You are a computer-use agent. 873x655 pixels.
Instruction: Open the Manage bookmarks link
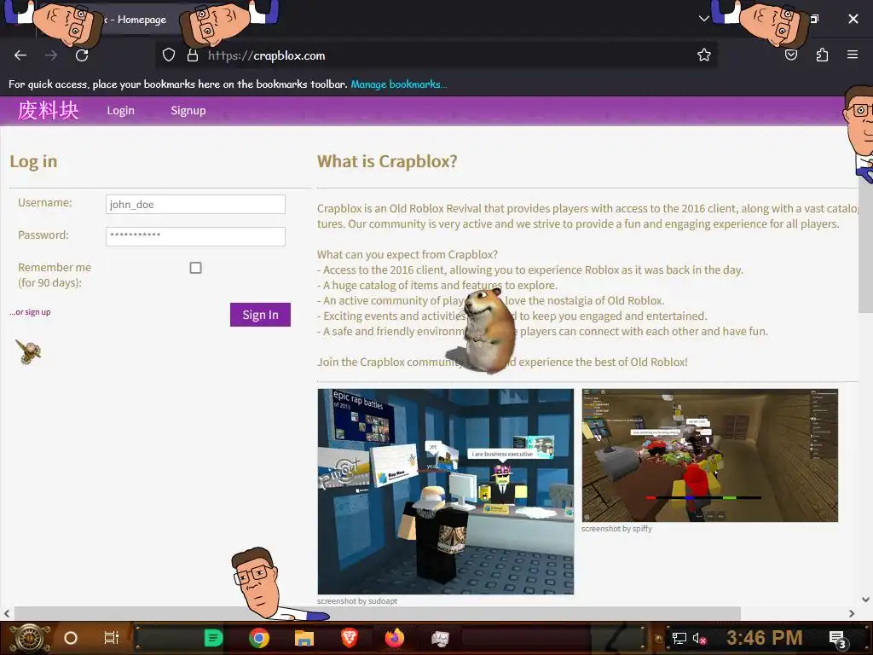coord(399,84)
